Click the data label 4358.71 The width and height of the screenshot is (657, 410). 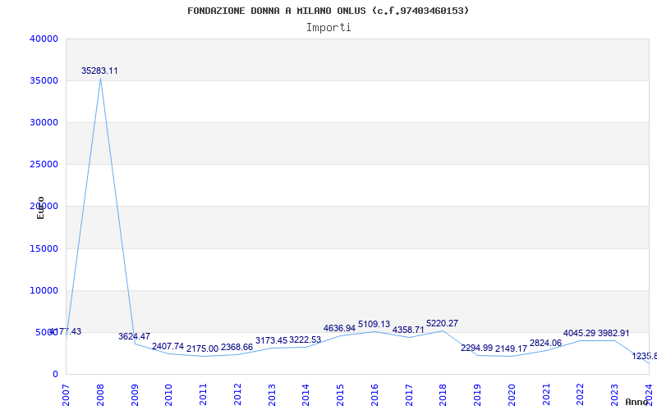coord(408,330)
